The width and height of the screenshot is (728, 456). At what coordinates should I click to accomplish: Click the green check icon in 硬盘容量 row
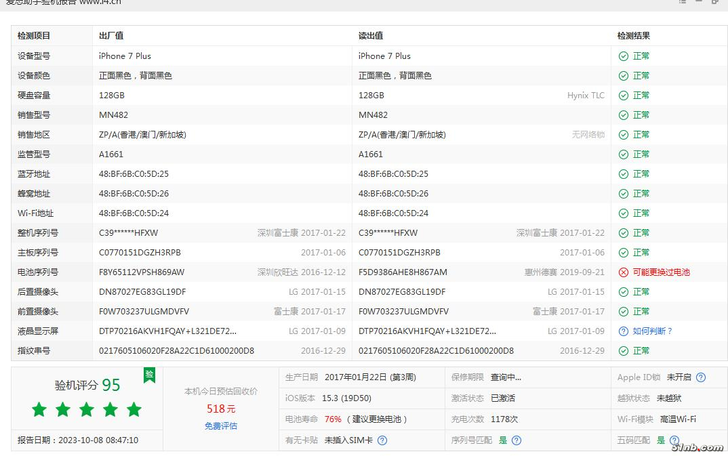[x=624, y=96]
